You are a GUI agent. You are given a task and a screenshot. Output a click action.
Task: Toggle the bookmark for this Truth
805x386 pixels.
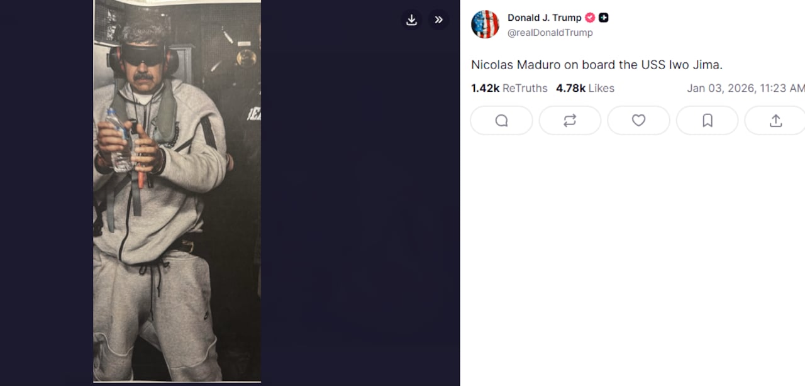(707, 120)
